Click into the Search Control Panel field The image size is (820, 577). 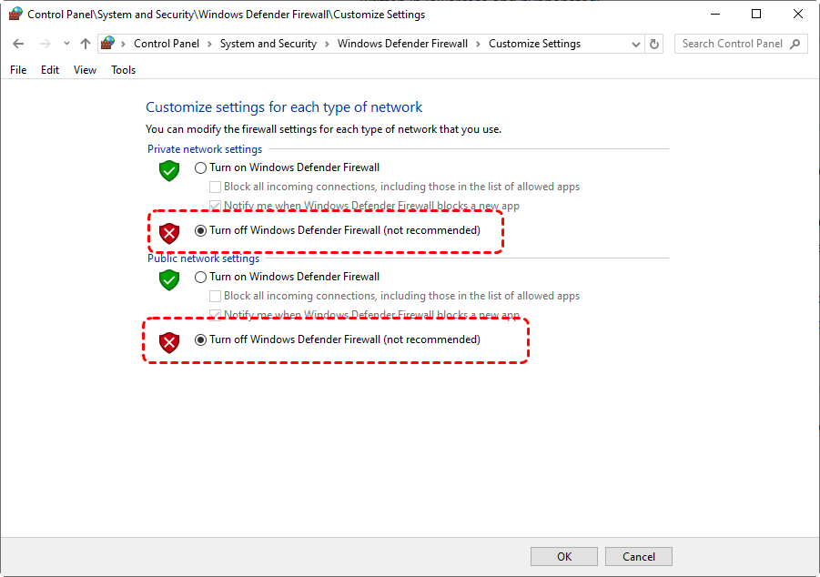click(732, 44)
